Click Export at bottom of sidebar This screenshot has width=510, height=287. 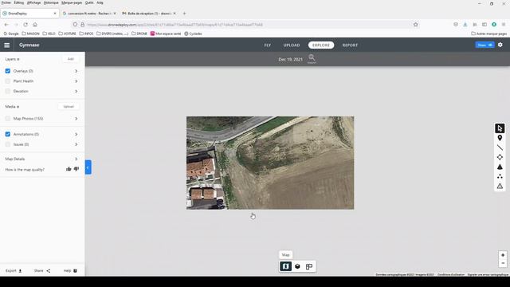(x=14, y=271)
